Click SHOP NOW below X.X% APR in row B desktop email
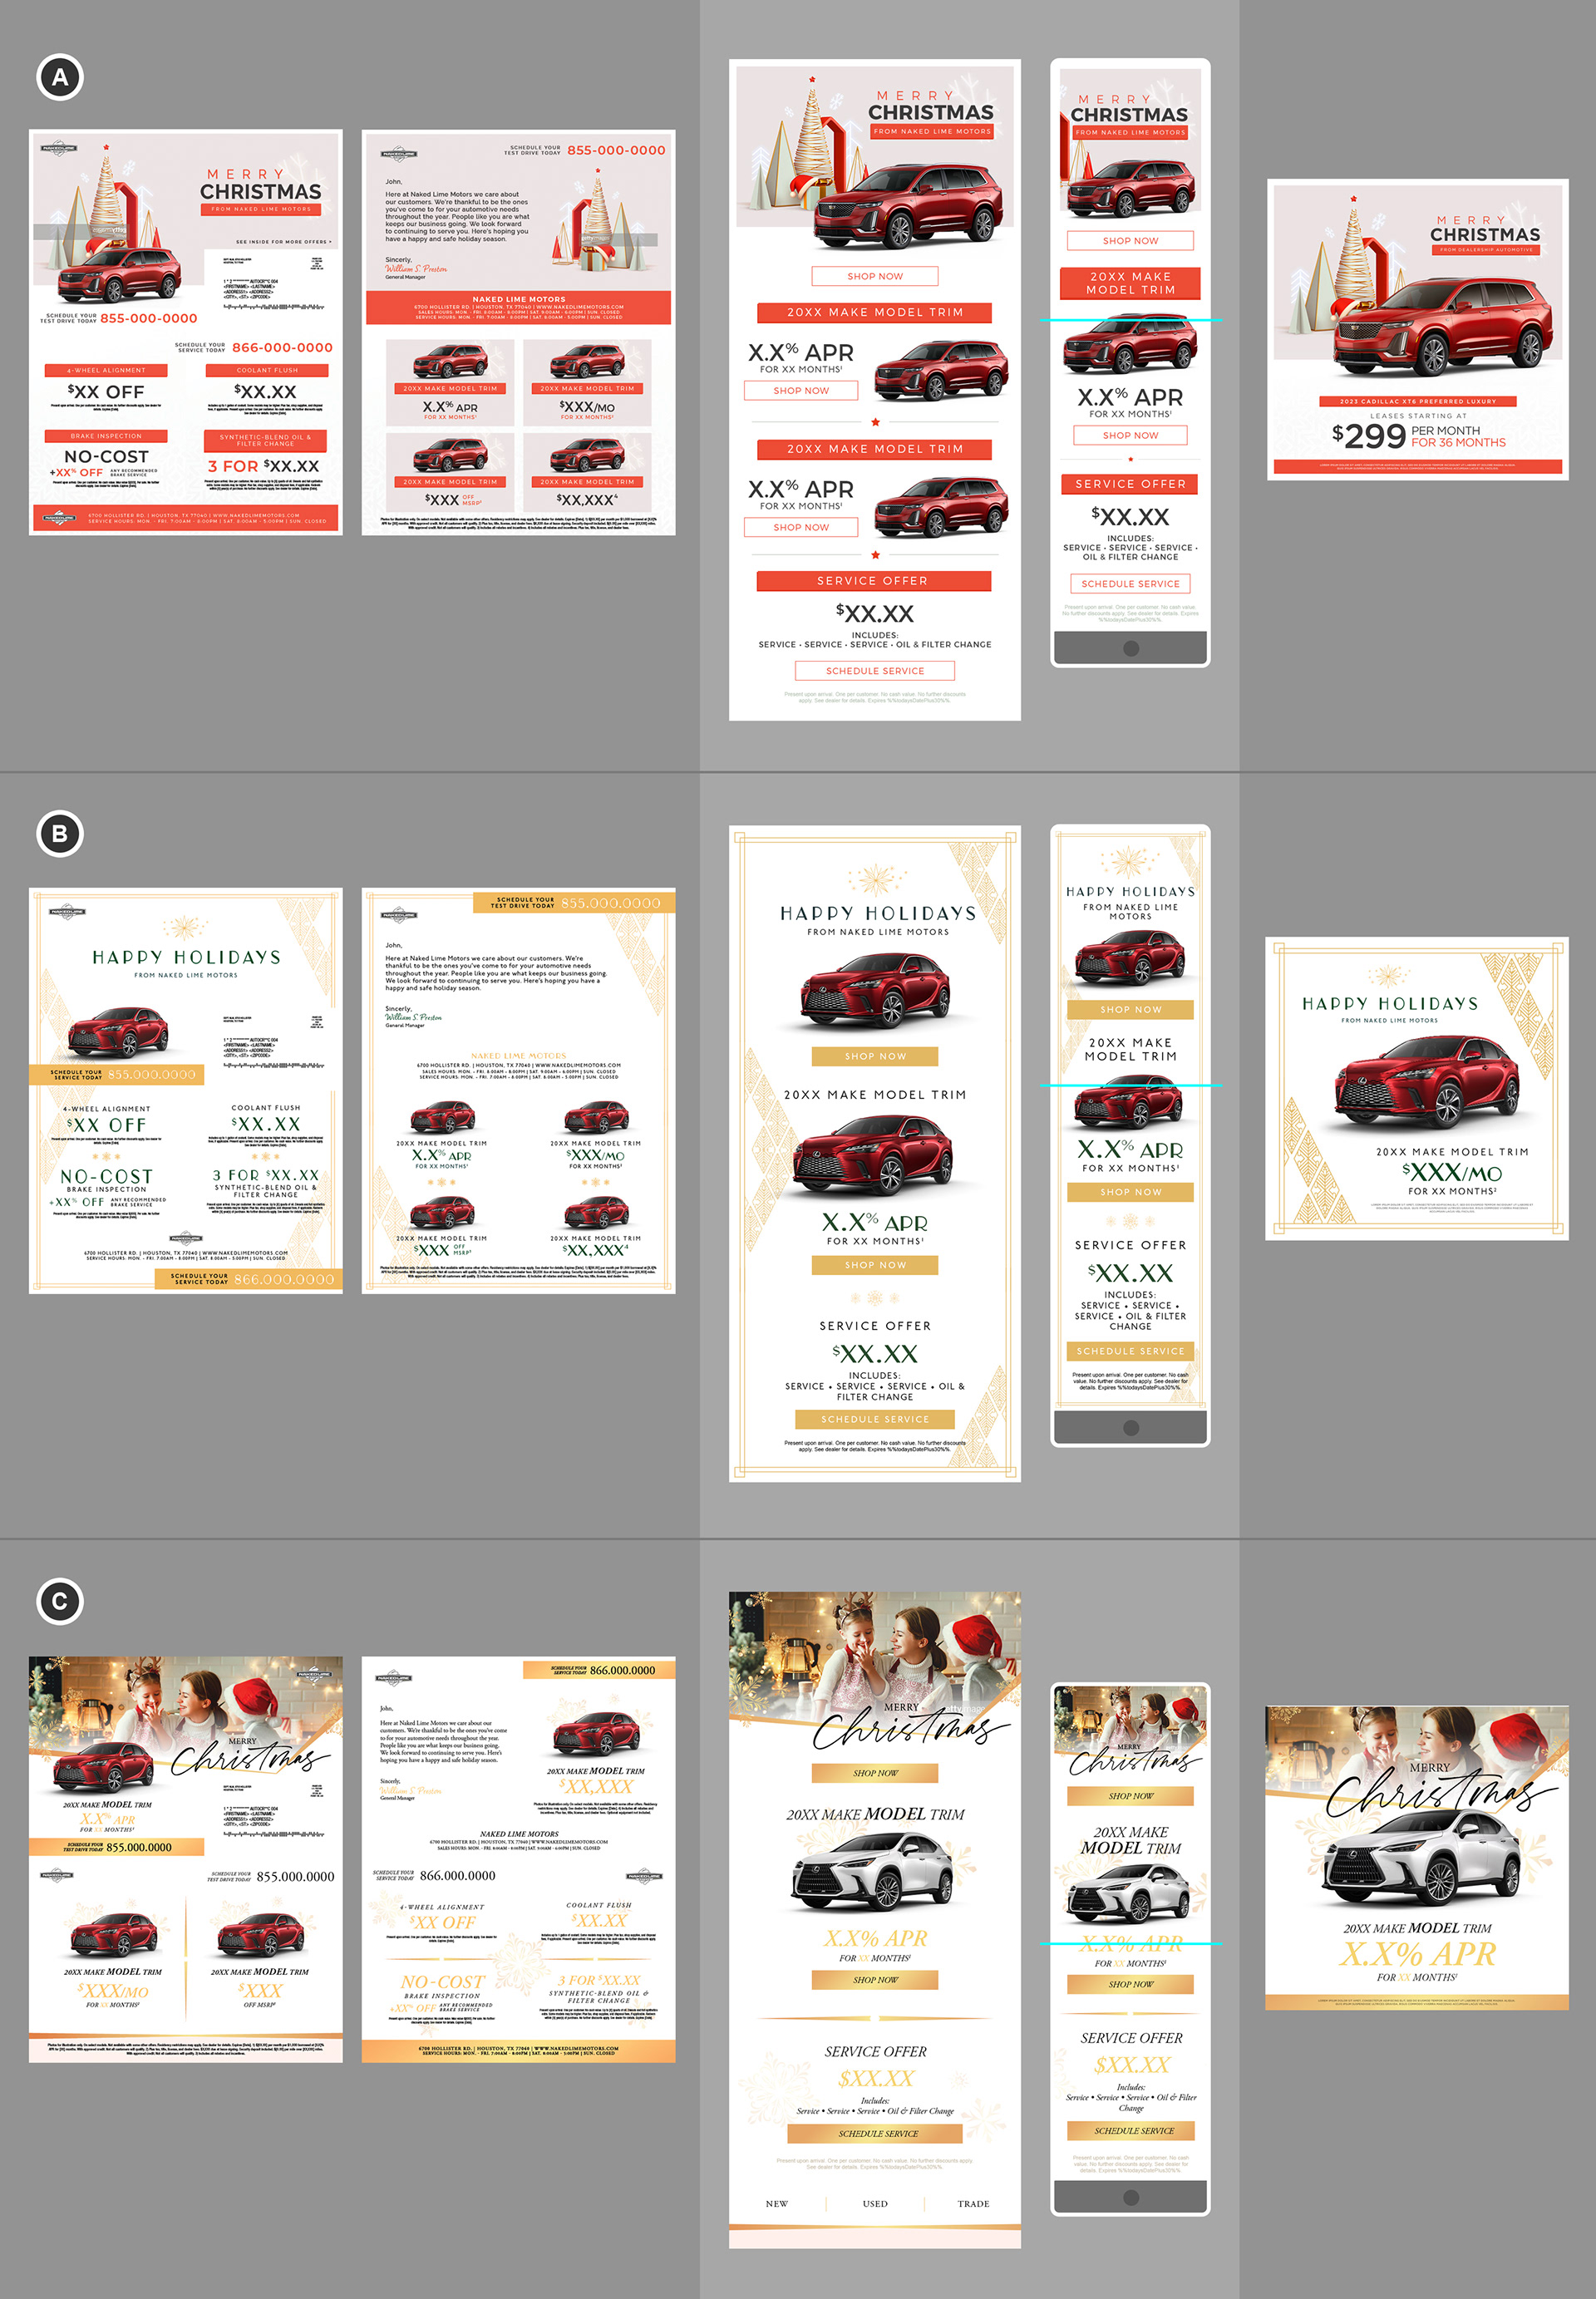Image resolution: width=1596 pixels, height=2299 pixels. [x=875, y=1265]
